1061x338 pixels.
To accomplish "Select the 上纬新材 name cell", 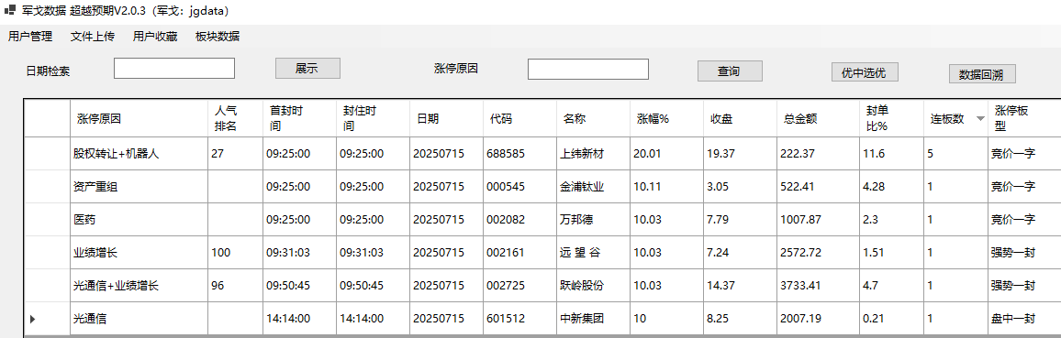I will [593, 154].
